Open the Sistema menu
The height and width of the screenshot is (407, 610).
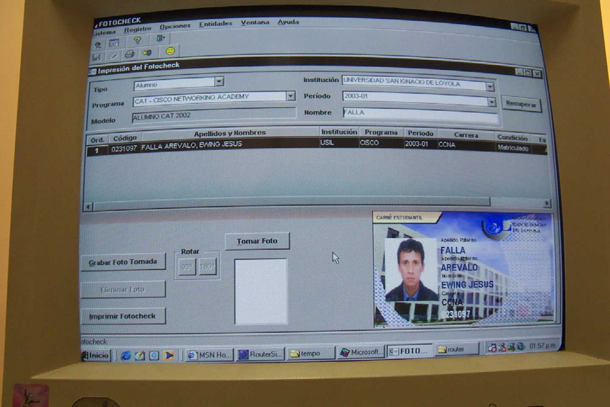104,33
